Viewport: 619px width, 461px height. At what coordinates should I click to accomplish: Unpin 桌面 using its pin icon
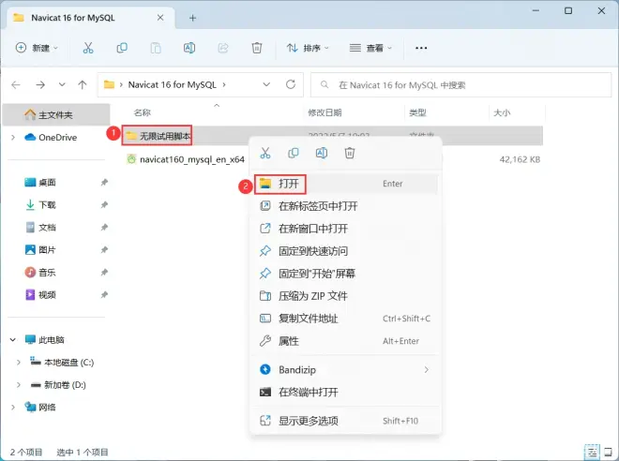pos(104,182)
